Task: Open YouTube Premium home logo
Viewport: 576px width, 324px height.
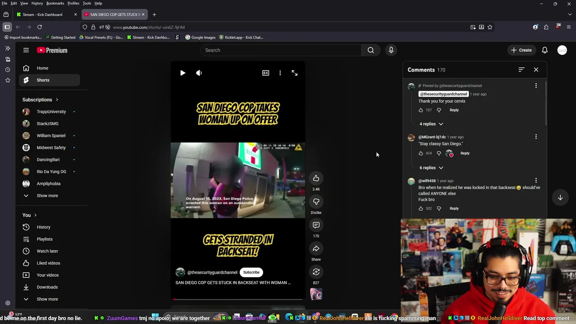Action: [x=52, y=50]
